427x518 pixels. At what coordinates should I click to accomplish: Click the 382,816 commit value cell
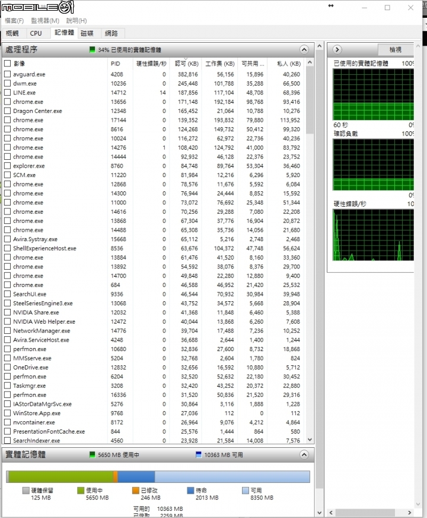tap(187, 74)
